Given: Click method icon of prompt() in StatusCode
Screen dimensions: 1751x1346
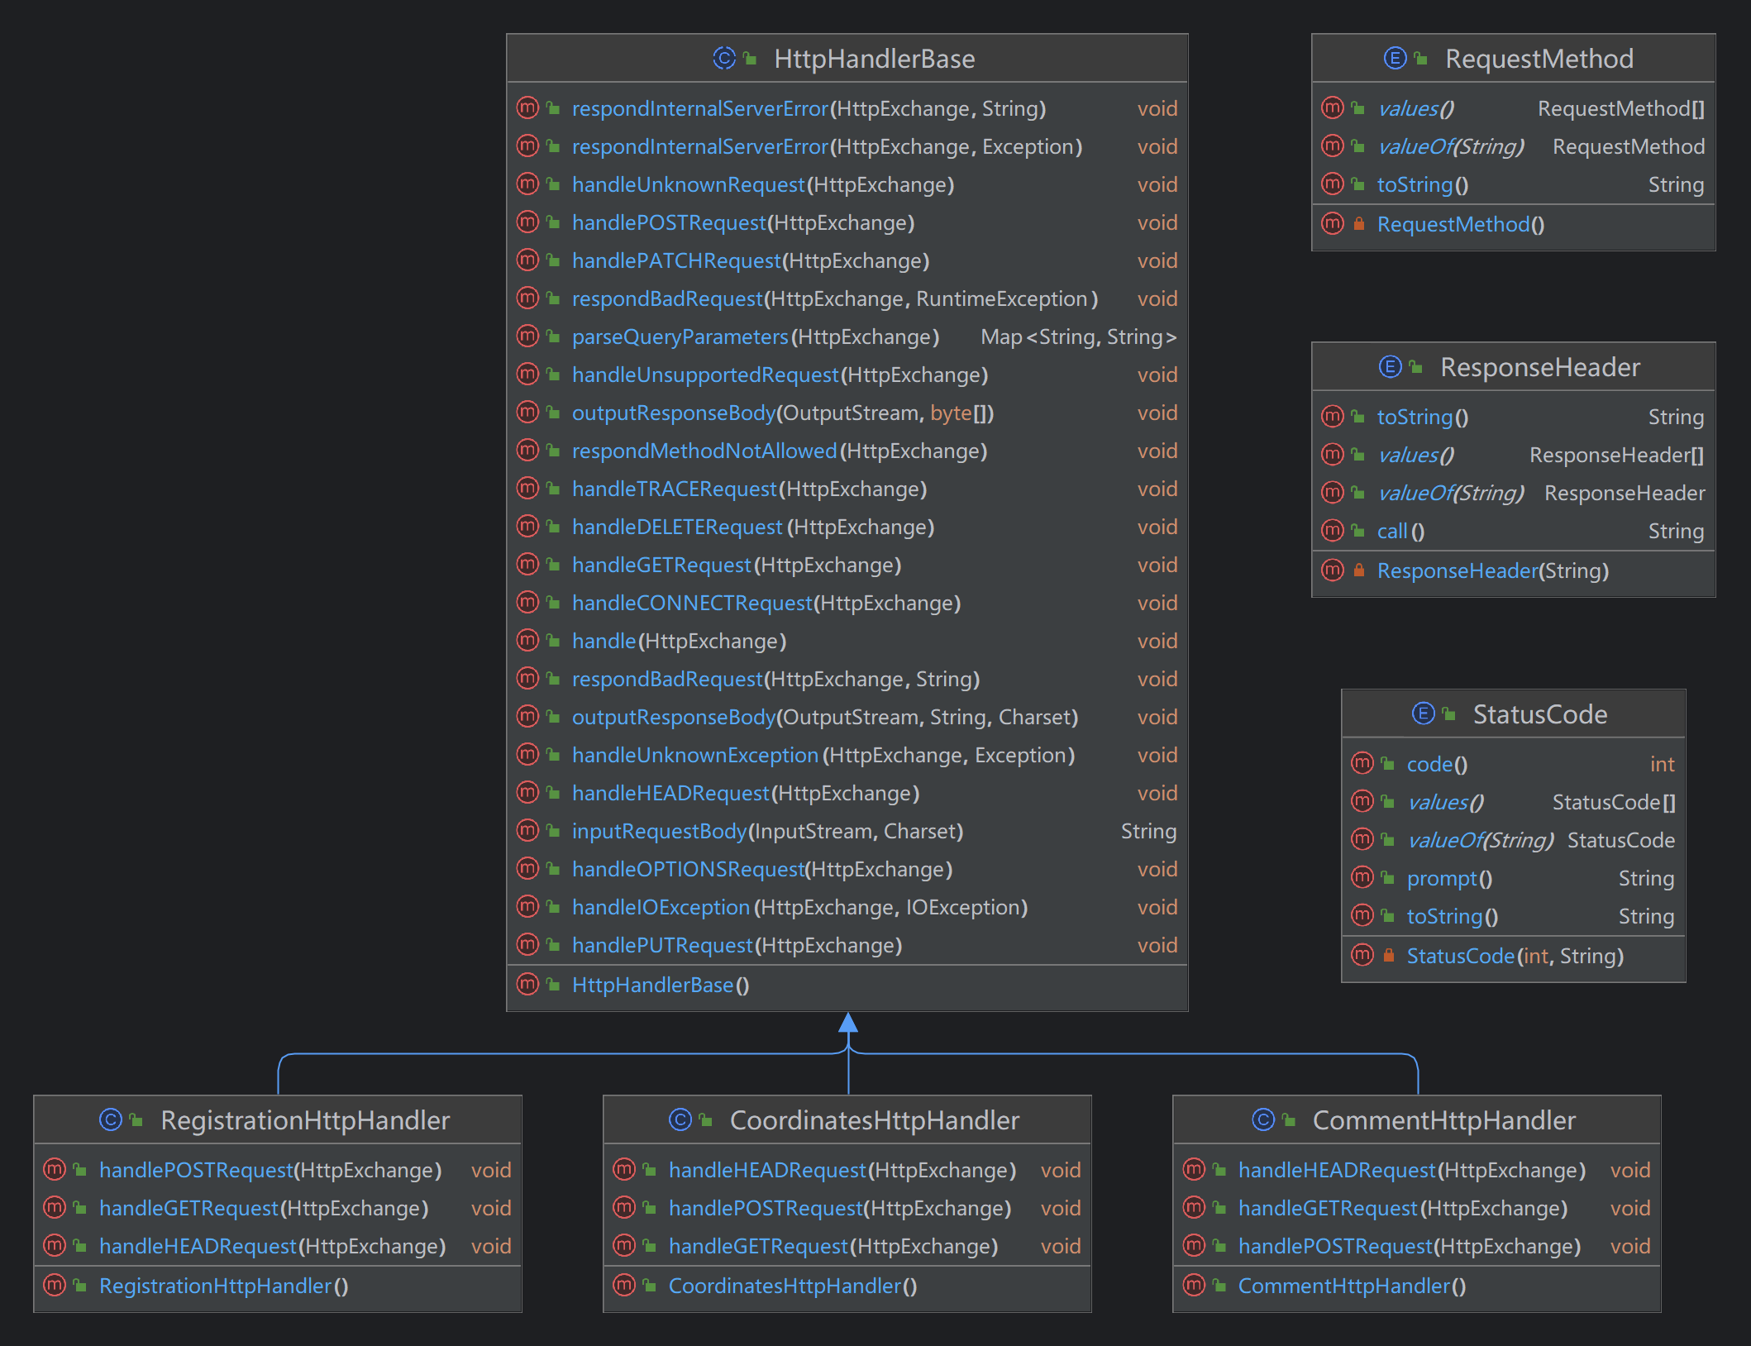Looking at the screenshot, I should pos(1362,877).
